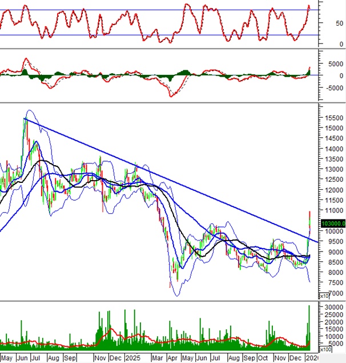This screenshot has height=363, width=346.
Task: Click the Mar label on the time axis
Action: pos(156,357)
